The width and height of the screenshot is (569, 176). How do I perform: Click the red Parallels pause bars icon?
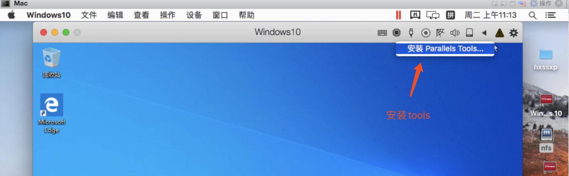(x=399, y=15)
